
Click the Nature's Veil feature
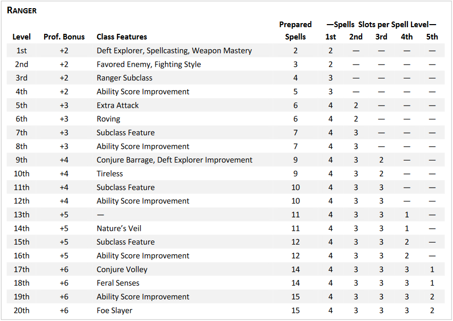pos(119,229)
